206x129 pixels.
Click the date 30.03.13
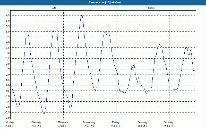pos(142,126)
